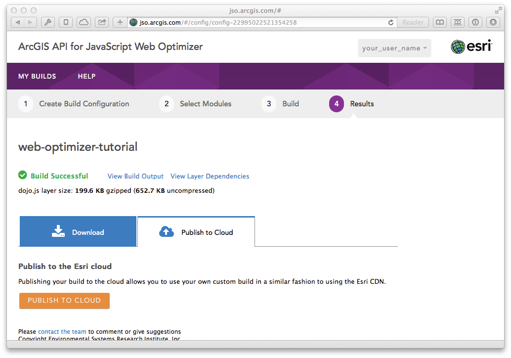This screenshot has height=358, width=511.
Task: Open the bookmarks open-book icon
Action: 440,22
